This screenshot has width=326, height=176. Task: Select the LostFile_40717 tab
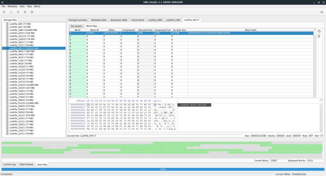(x=192, y=20)
